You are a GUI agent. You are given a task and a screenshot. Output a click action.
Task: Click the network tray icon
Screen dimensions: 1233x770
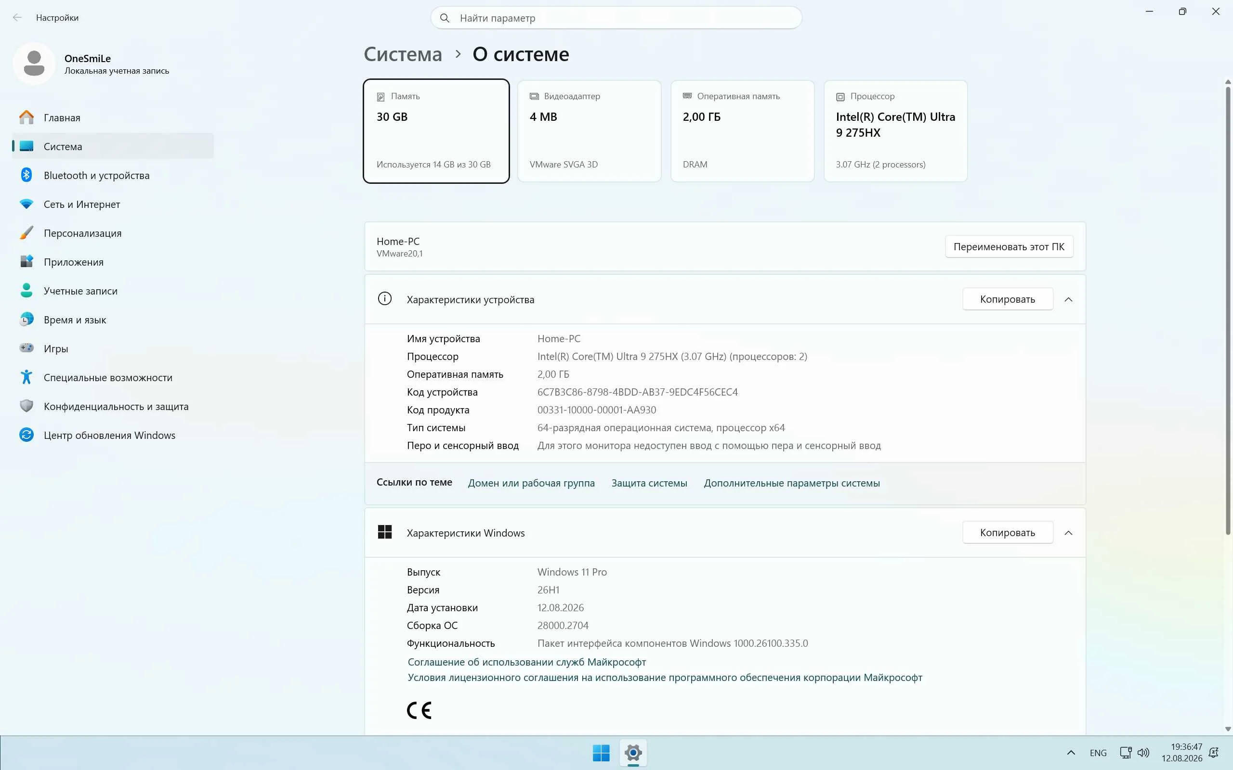pyautogui.click(x=1126, y=753)
